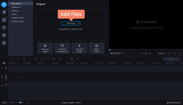Image resolution: width=183 pixels, height=105 pixels.
Task: Open the Stickers panel icon
Action: (4, 35)
